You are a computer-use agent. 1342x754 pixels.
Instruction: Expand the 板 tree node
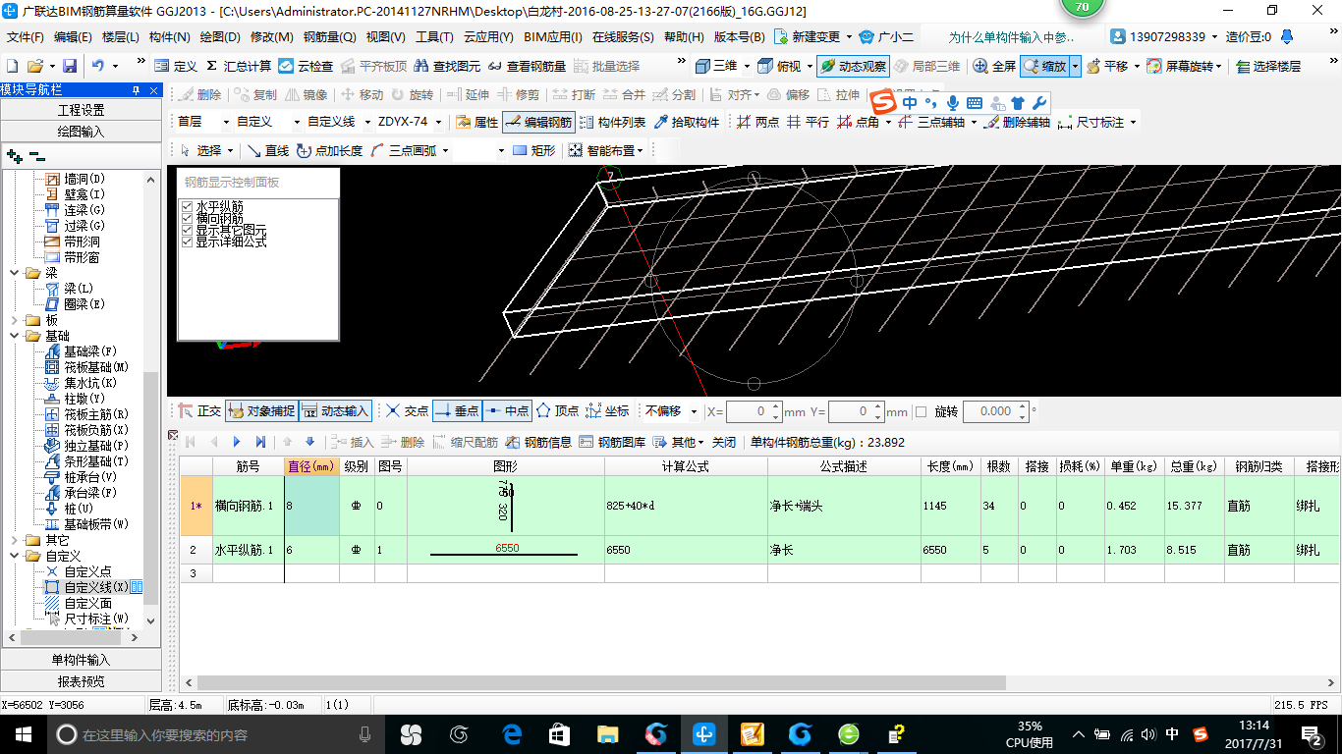(14, 320)
